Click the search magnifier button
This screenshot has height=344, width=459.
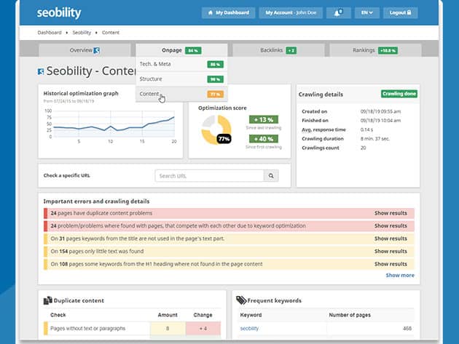271,175
